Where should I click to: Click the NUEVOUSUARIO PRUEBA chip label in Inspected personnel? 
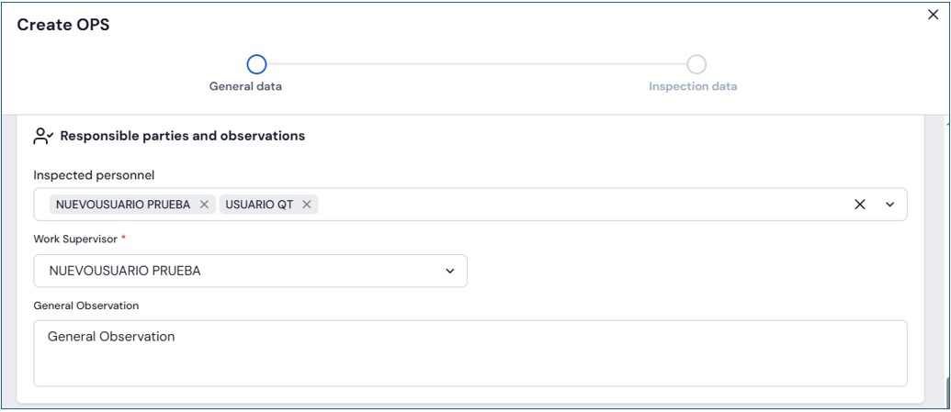tap(123, 205)
